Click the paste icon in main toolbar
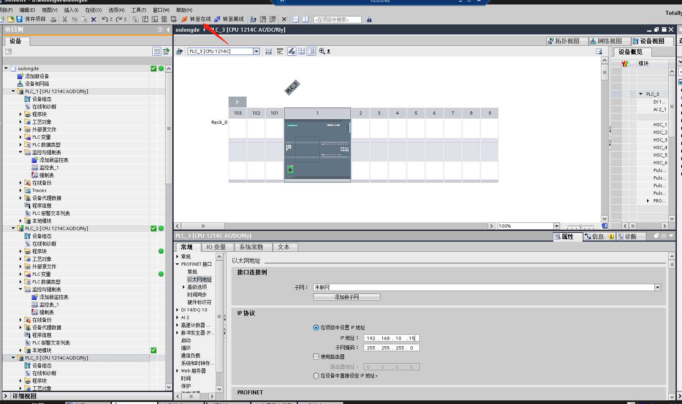The width and height of the screenshot is (682, 404). click(84, 19)
